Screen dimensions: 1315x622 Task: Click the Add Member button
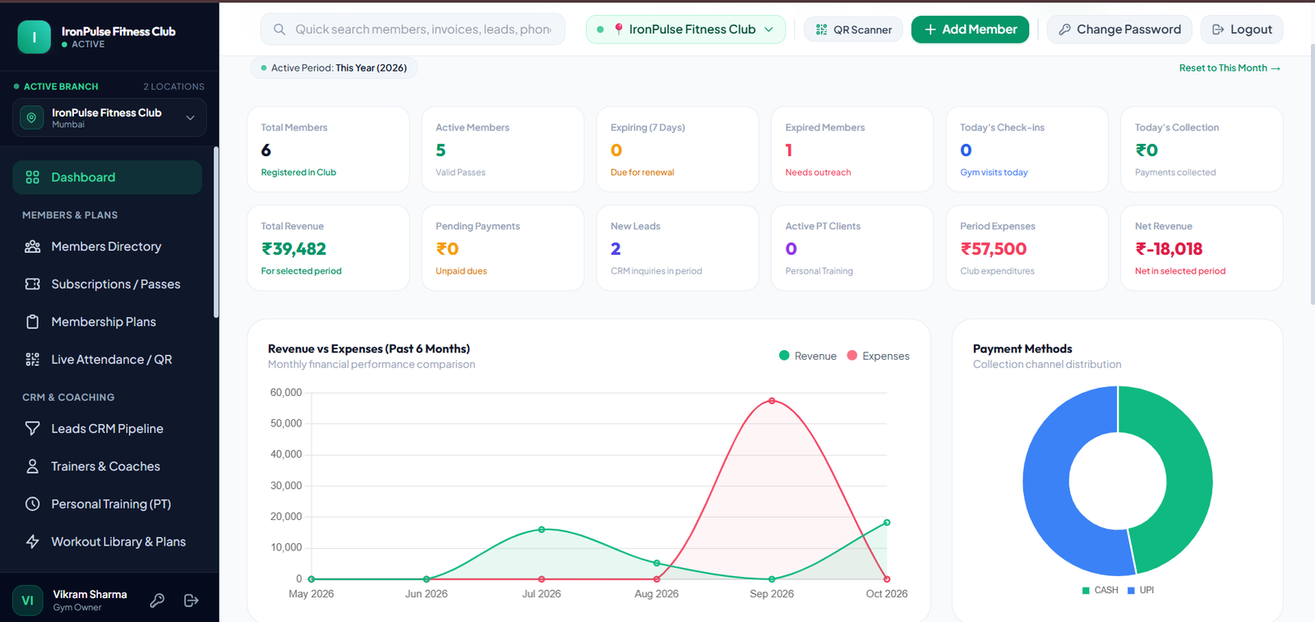(970, 30)
